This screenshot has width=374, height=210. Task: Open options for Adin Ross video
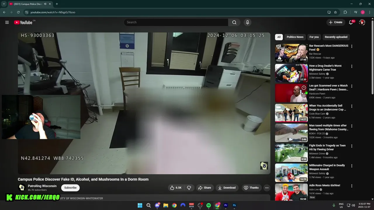pos(352,186)
